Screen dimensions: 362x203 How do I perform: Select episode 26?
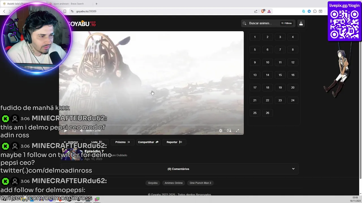pos(268,113)
